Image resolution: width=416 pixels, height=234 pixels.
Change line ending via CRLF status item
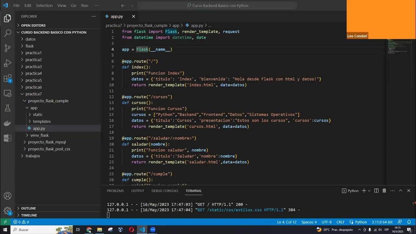click(x=340, y=222)
